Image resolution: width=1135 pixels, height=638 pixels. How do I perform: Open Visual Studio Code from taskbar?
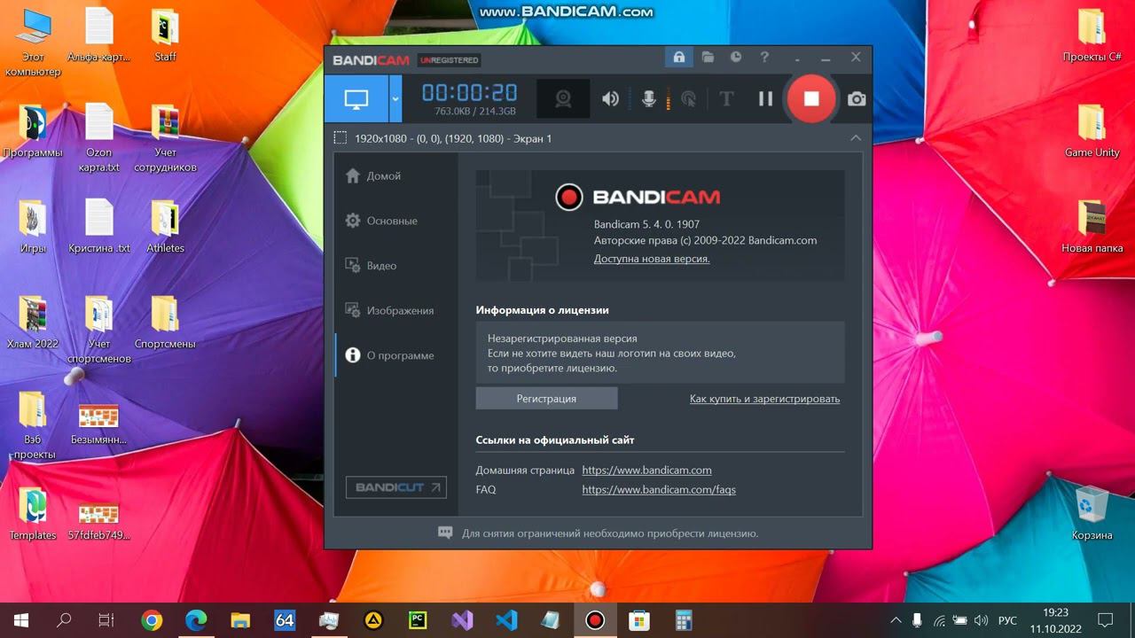506,620
